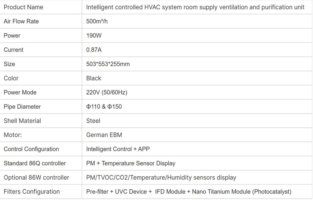Select the Control Configuration label

31,149
